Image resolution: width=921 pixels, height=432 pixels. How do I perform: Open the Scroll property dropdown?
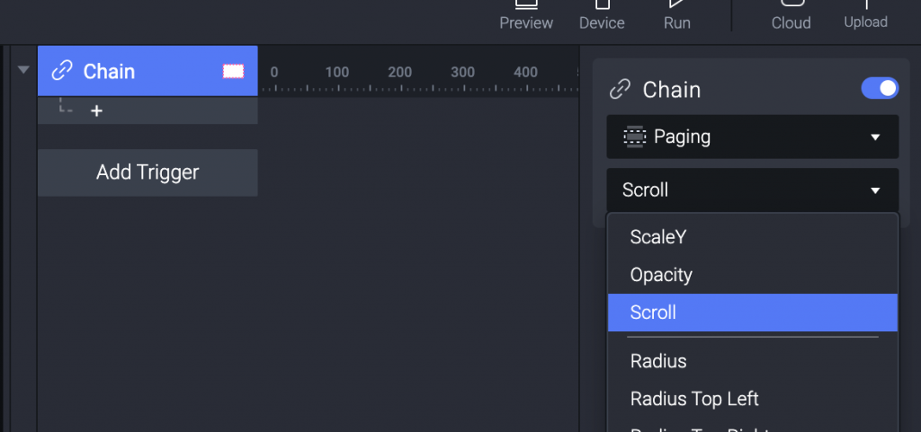click(753, 190)
